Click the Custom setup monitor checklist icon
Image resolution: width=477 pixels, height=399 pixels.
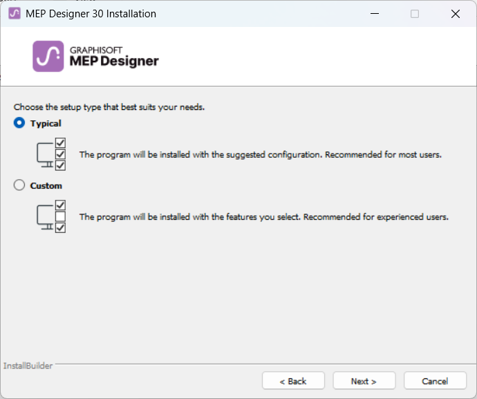(x=51, y=216)
